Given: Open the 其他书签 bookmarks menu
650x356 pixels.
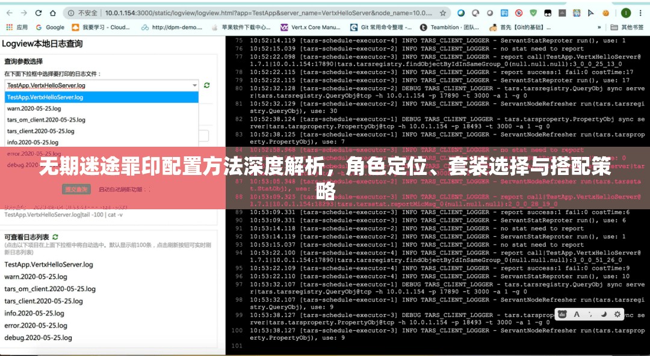Looking at the screenshot, I should pos(628,26).
